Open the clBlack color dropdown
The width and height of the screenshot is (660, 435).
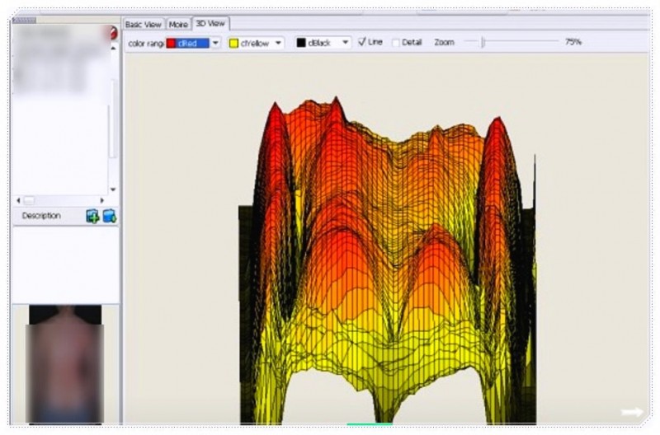[346, 42]
